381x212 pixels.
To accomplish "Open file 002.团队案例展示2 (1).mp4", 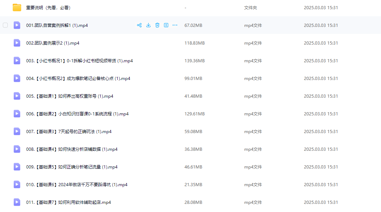I will [x=53, y=43].
